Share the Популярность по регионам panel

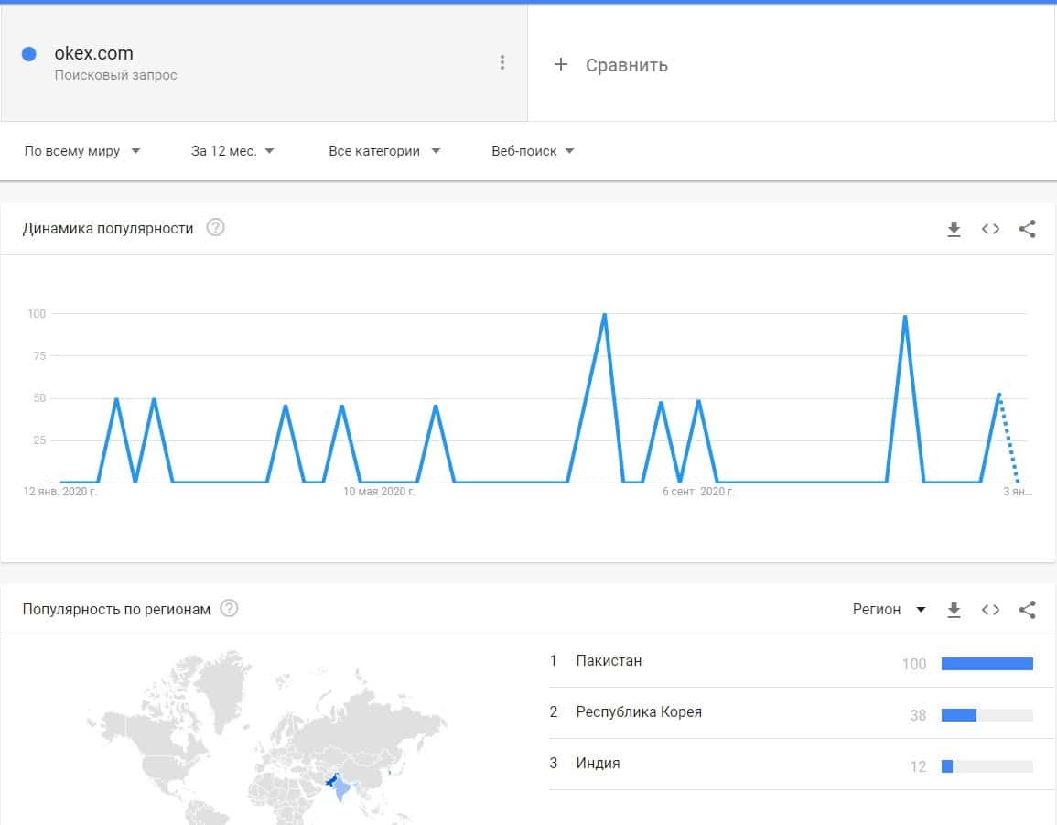1027,610
